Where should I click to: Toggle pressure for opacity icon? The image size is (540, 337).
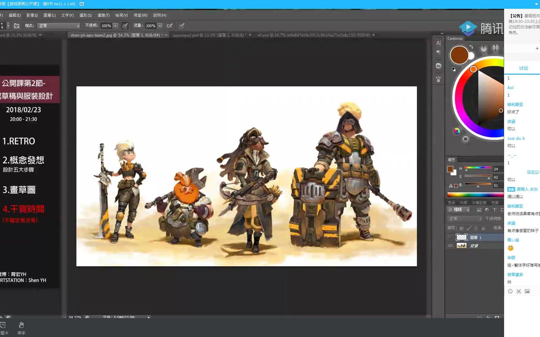tap(125, 26)
